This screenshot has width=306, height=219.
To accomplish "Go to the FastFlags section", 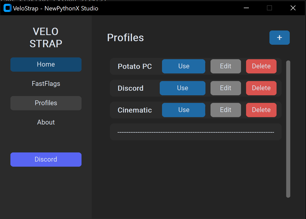I will tap(46, 84).
